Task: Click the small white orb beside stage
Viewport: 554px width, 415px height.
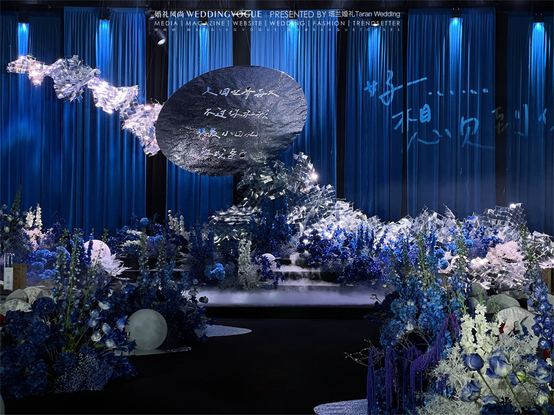Action: [269, 260]
